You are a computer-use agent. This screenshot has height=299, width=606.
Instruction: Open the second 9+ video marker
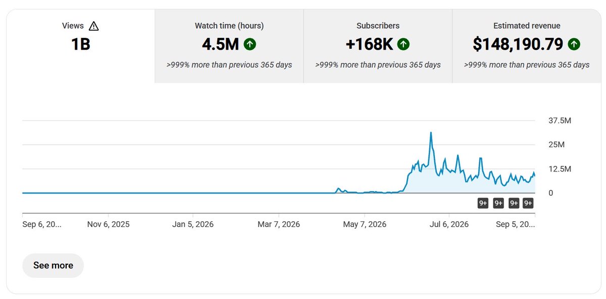point(498,203)
